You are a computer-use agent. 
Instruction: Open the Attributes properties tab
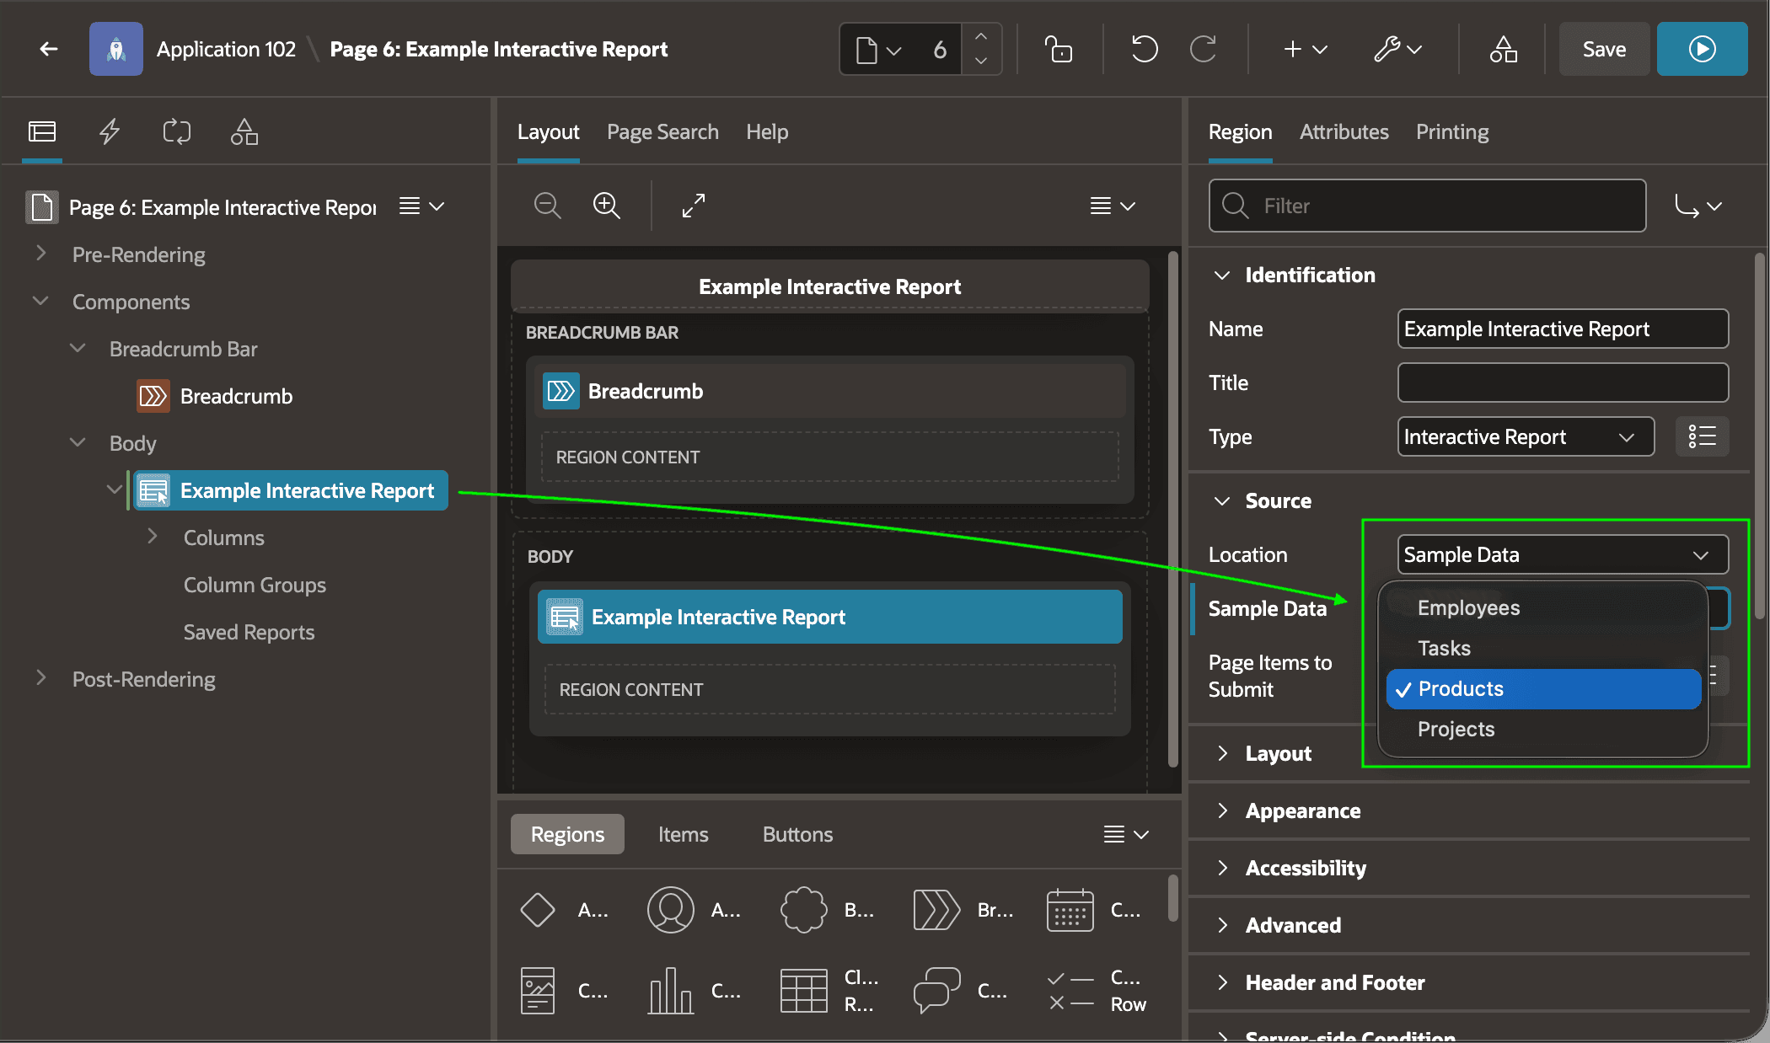tap(1344, 131)
